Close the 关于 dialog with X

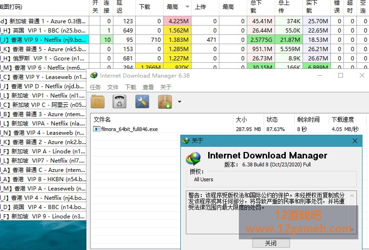355,141
